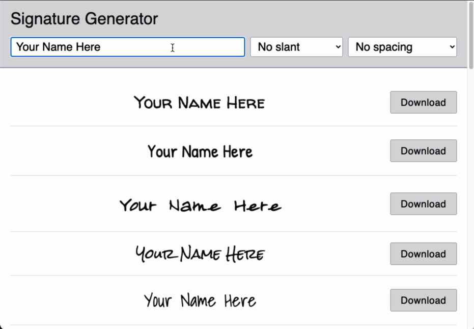Open the "No spacing" dropdown
Screen dimensions: 474x329
[x=402, y=46]
